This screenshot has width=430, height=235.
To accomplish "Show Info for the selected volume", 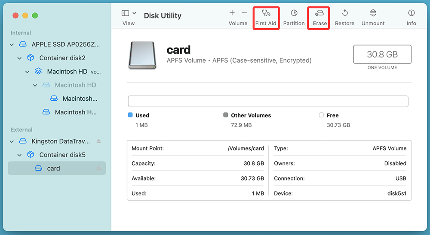I will pos(411,18).
